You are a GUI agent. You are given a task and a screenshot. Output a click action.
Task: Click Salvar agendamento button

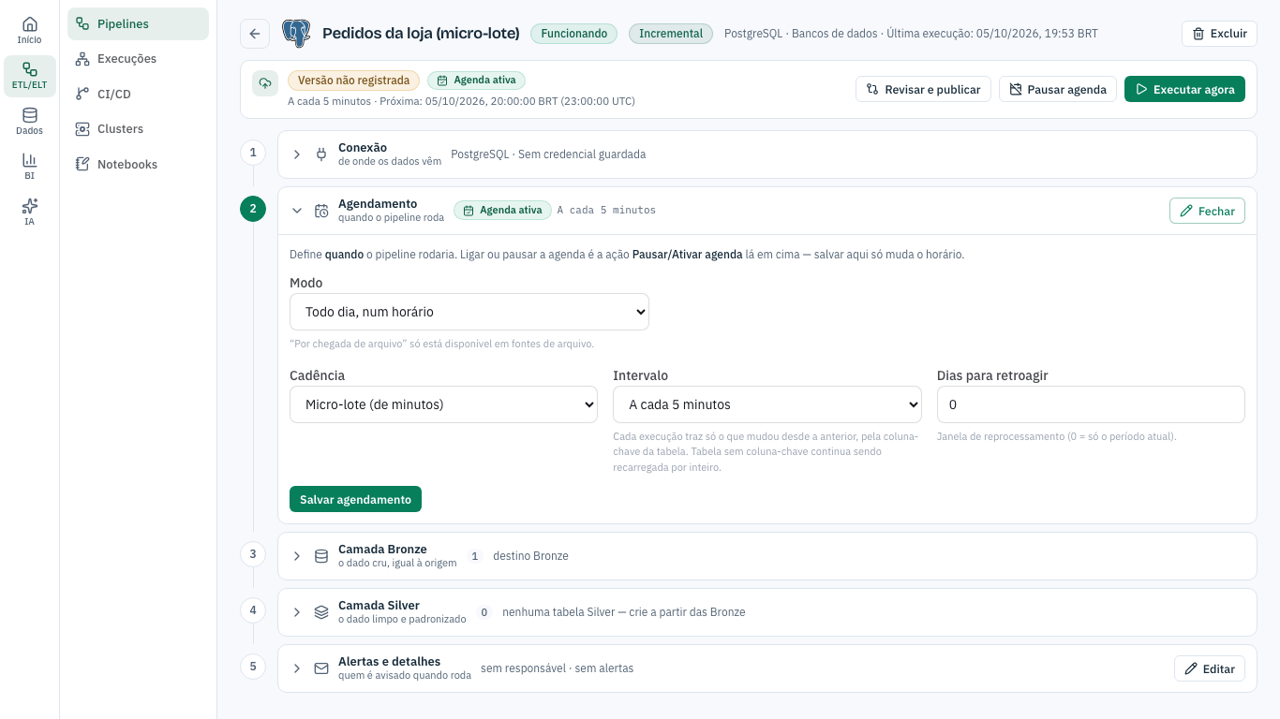pyautogui.click(x=355, y=499)
